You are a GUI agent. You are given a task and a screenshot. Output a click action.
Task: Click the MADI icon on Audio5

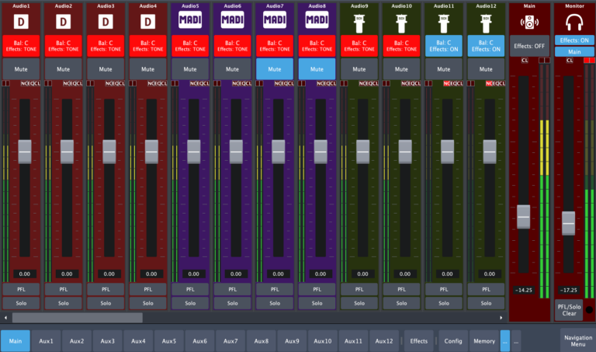tap(190, 19)
